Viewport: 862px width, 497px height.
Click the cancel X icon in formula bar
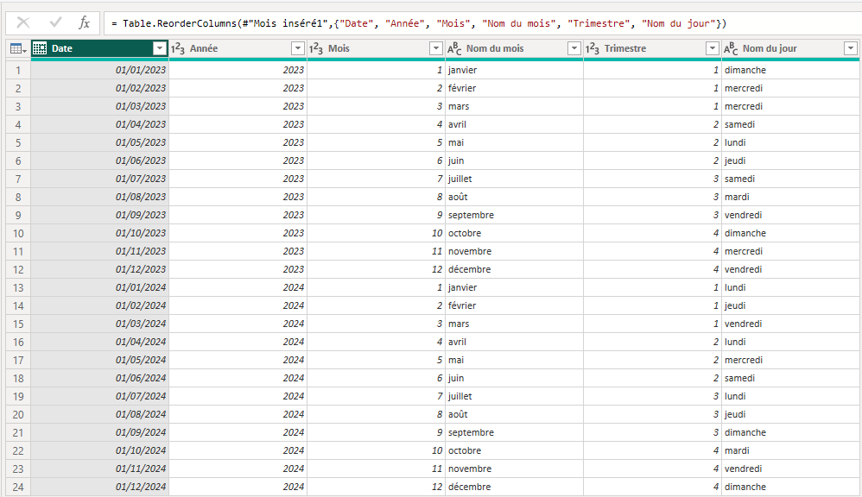[23, 22]
